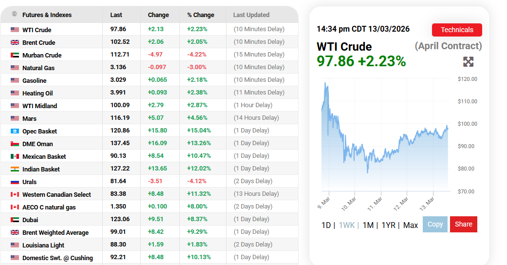
Task: Click the globe icon beside Futures & Indexes
Action: point(15,14)
